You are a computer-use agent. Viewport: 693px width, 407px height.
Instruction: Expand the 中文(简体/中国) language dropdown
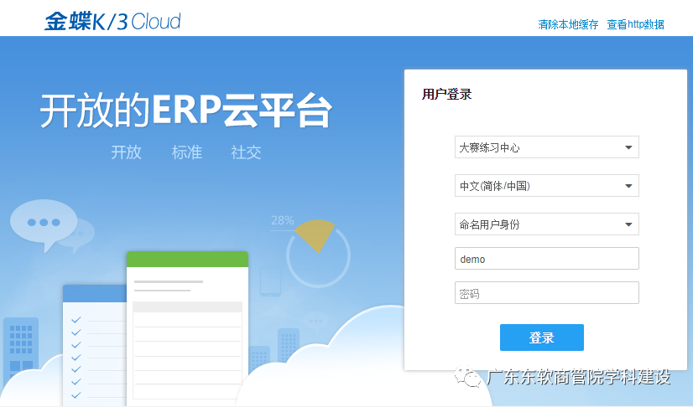[x=546, y=186]
